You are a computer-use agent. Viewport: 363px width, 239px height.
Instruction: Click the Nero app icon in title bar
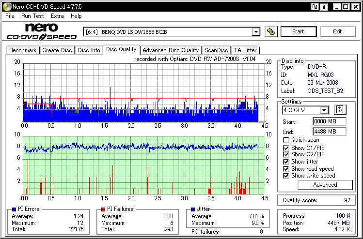(6, 7)
